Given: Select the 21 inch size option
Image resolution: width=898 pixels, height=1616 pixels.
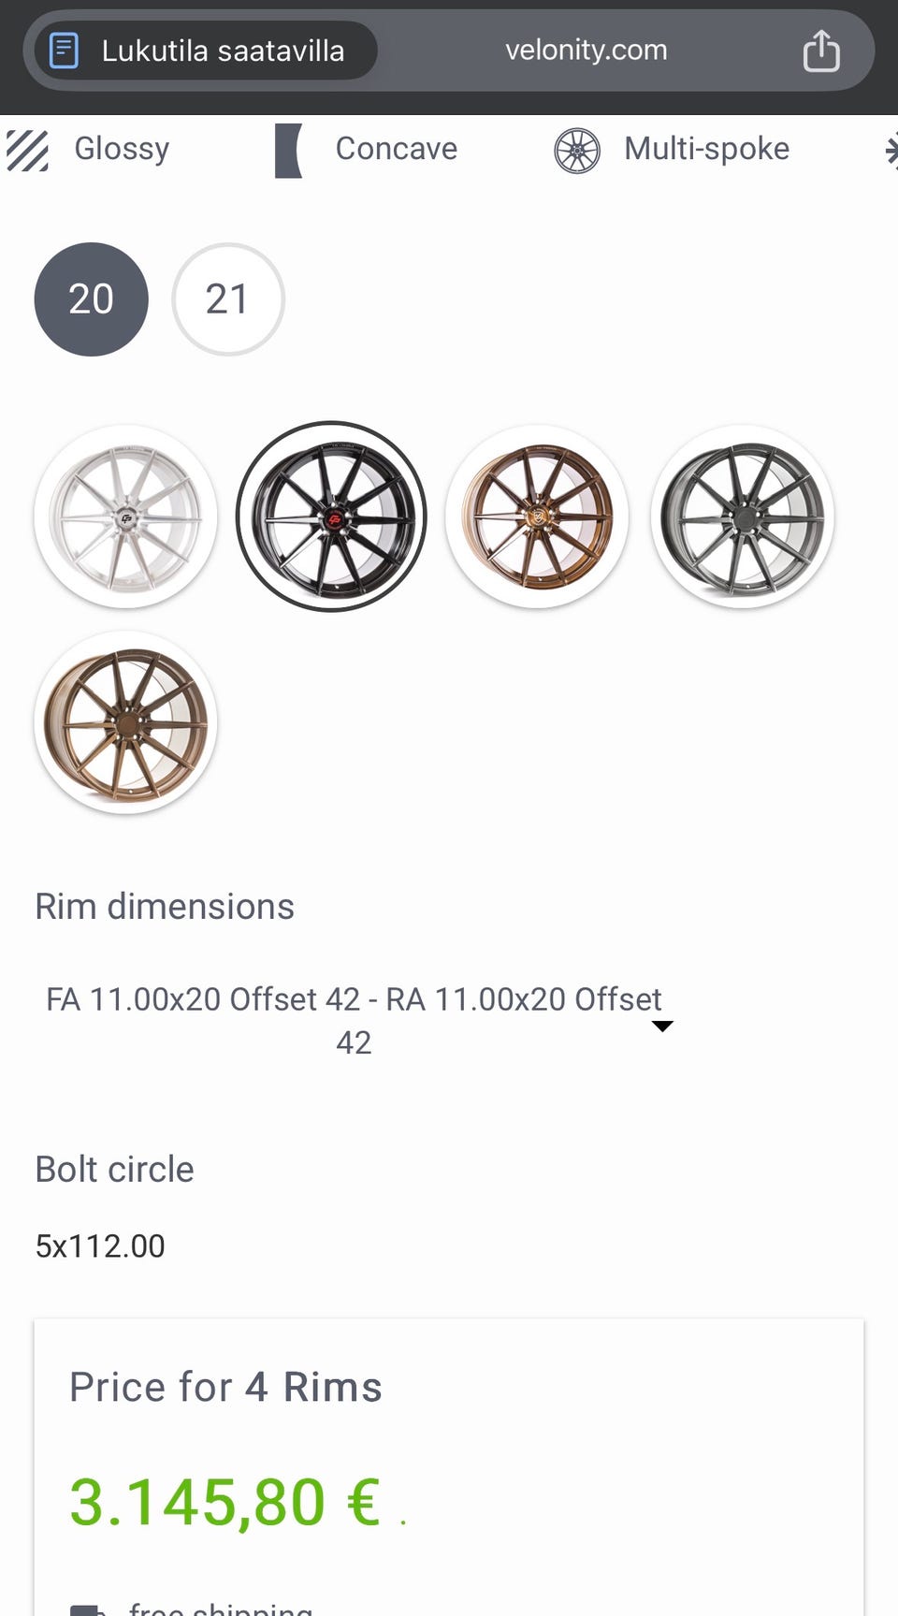Looking at the screenshot, I should pos(227,299).
